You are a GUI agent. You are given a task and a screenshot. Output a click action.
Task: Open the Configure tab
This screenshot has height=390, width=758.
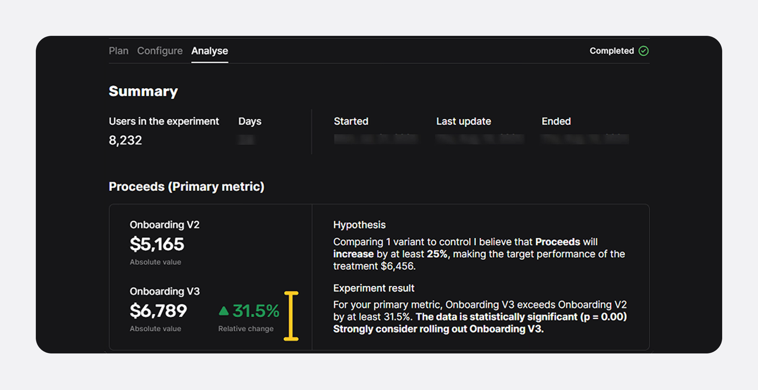coord(160,51)
